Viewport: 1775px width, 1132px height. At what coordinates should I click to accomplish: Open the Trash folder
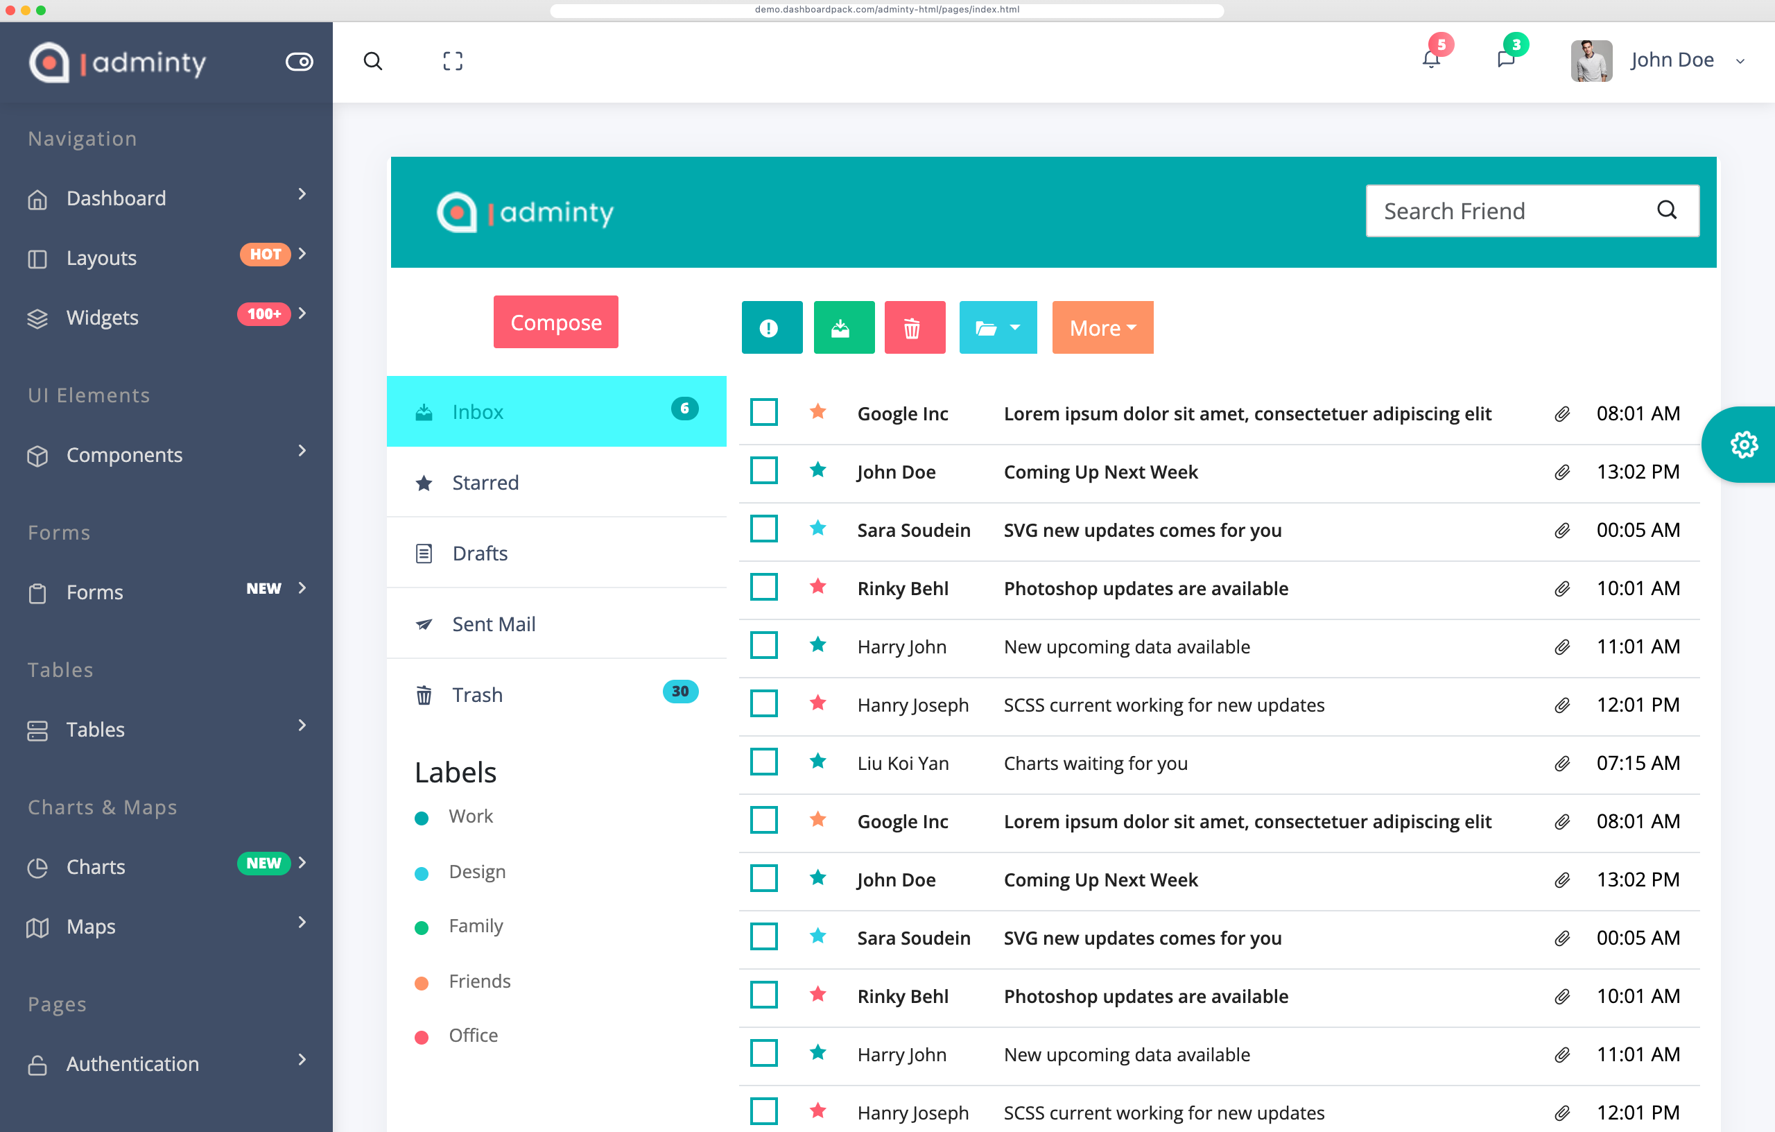(x=557, y=695)
